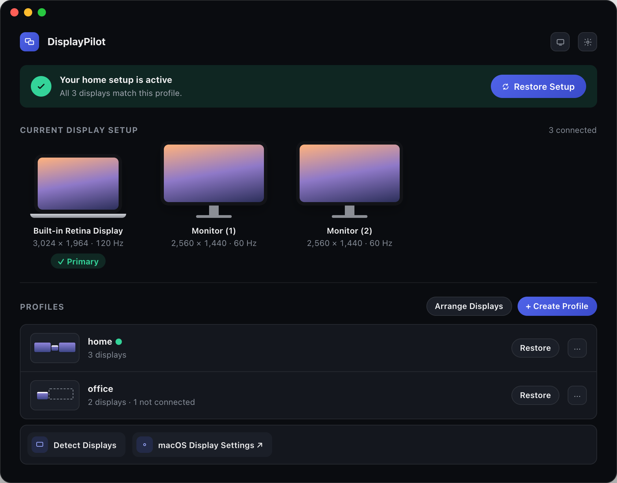Select the Monitor (1) display thumbnail
The image size is (617, 483).
pyautogui.click(x=214, y=179)
